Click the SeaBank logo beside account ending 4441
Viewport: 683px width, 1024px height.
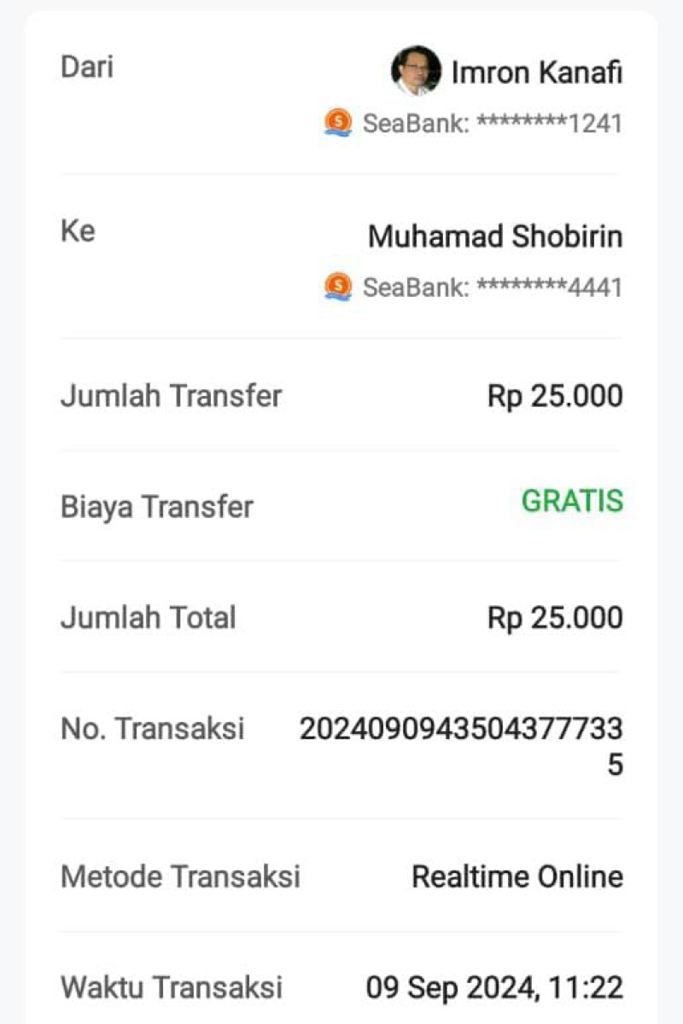338,287
